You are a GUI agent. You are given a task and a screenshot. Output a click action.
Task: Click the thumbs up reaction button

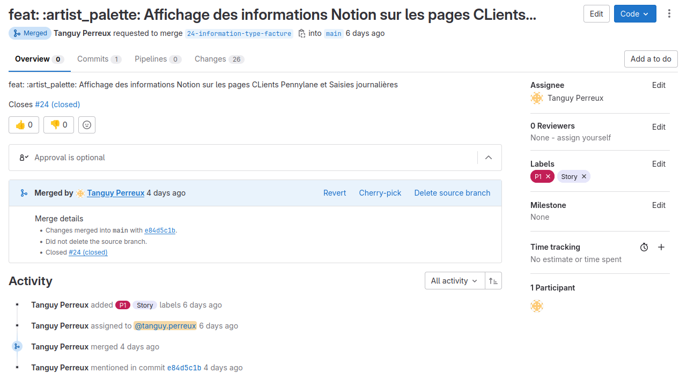click(24, 125)
